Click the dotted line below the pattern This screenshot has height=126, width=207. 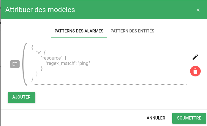(109, 84)
